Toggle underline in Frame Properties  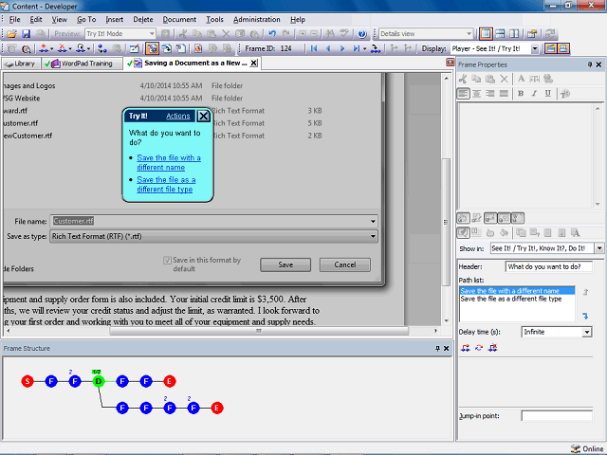pyautogui.click(x=548, y=93)
